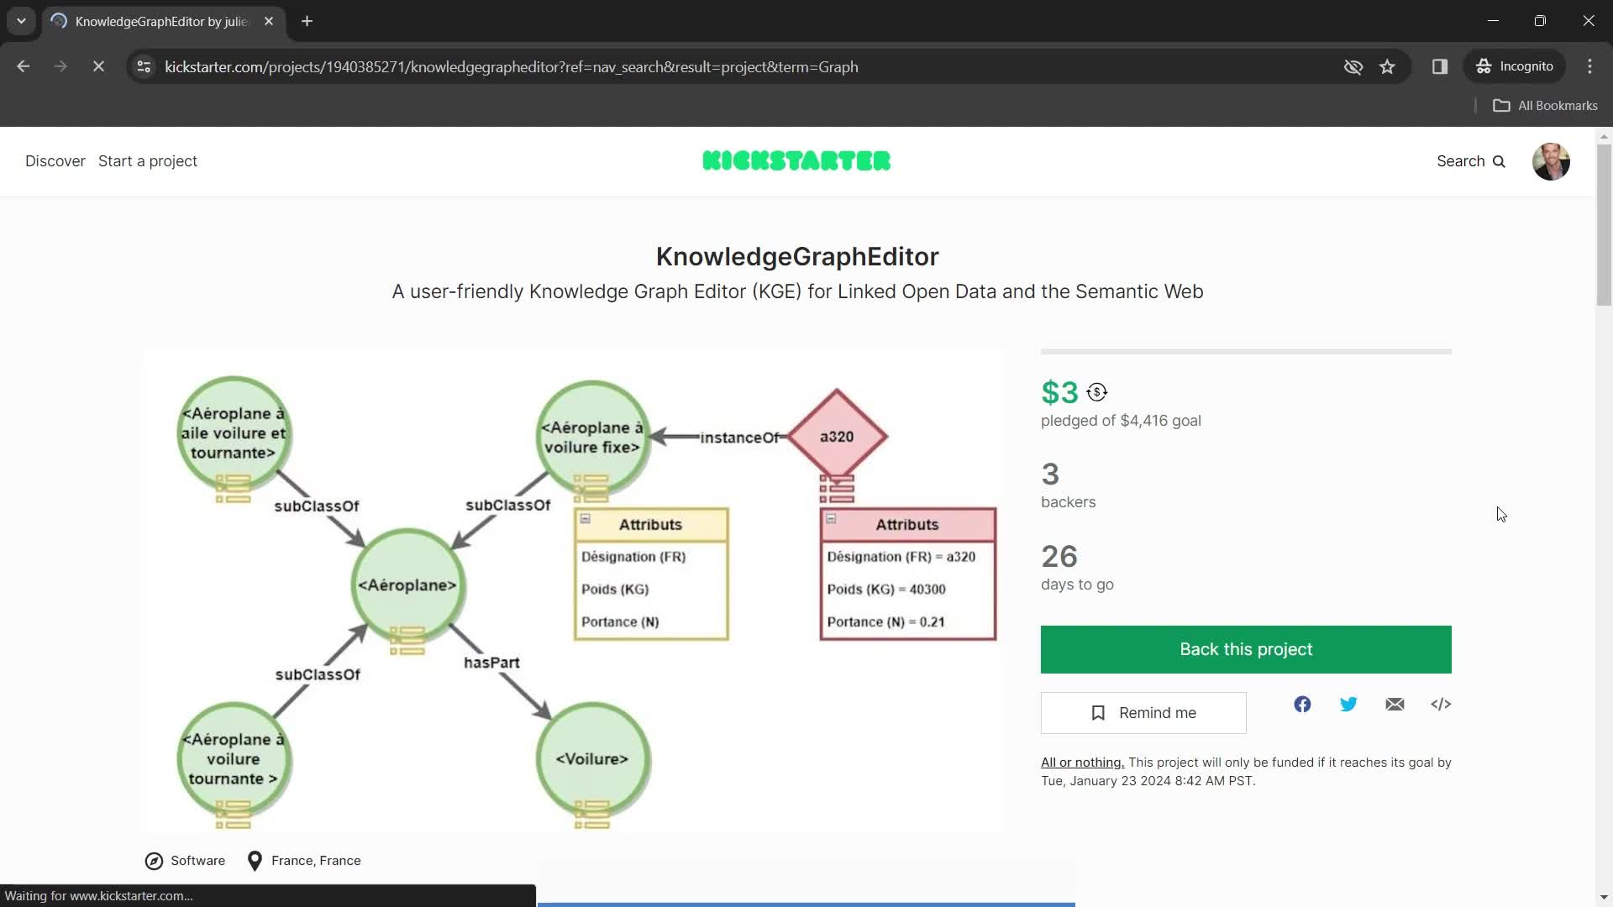The width and height of the screenshot is (1613, 907).
Task: Click the Software category icon
Action: (153, 861)
